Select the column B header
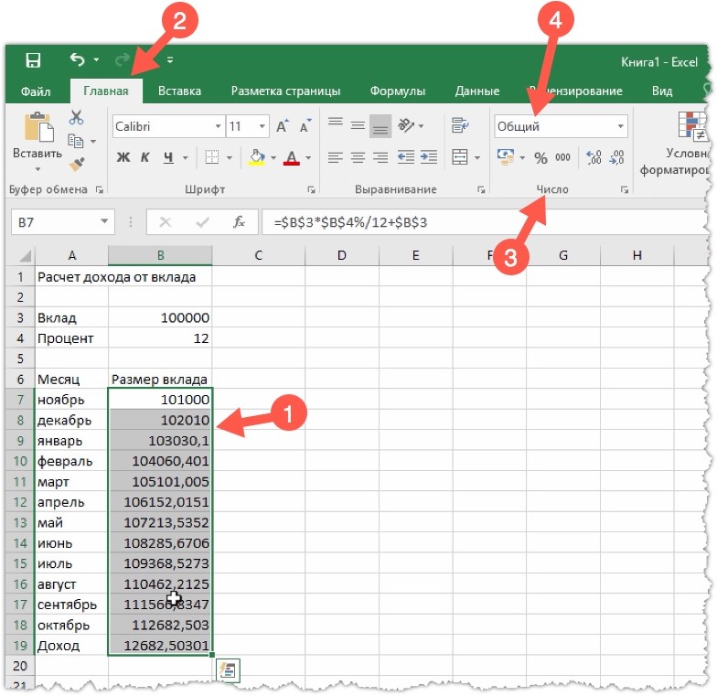This screenshot has width=717, height=696. [160, 255]
